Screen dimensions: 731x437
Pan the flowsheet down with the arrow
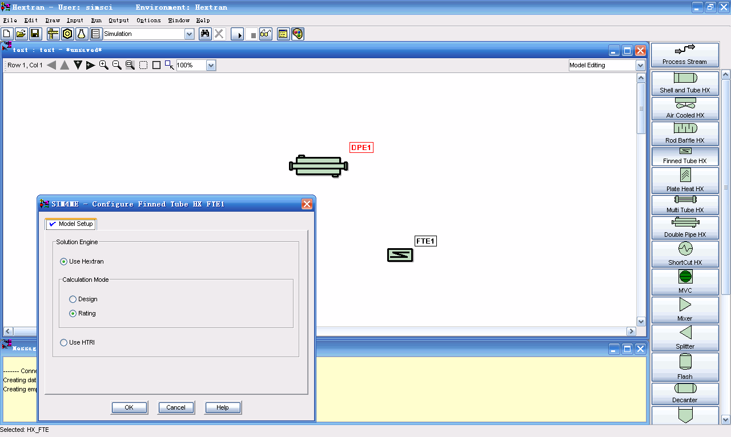[x=78, y=65]
